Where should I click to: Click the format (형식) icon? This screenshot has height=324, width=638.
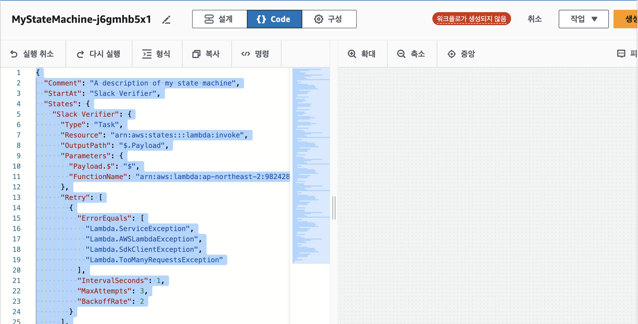tap(147, 54)
